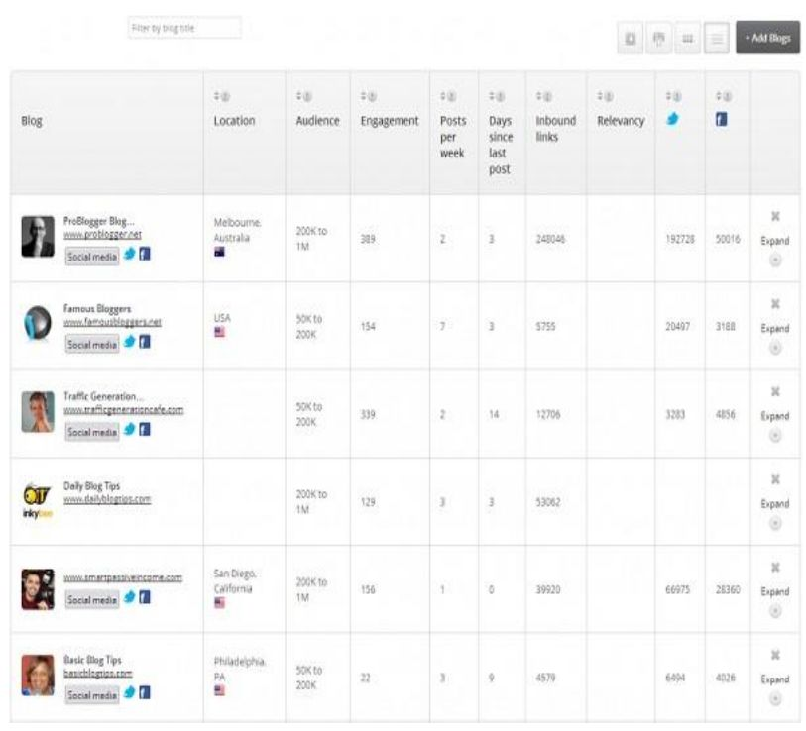Switch to grid view layout icon
This screenshot has height=731, width=806.
tap(686, 38)
